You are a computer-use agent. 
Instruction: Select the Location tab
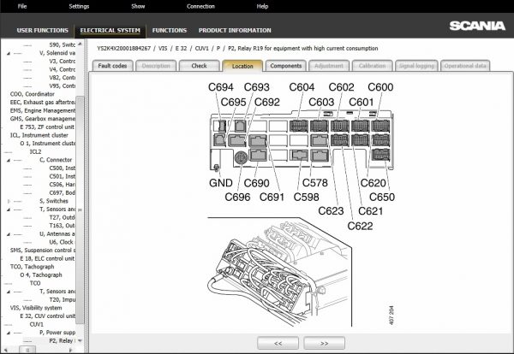242,66
